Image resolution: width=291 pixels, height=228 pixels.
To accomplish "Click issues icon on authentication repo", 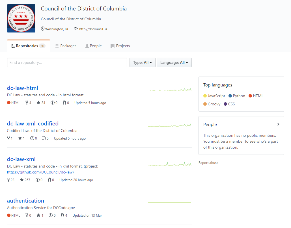I will tap(50, 216).
